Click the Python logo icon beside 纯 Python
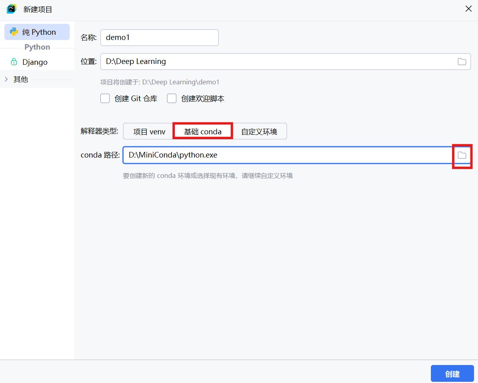This screenshot has width=478, height=383. pyautogui.click(x=14, y=32)
